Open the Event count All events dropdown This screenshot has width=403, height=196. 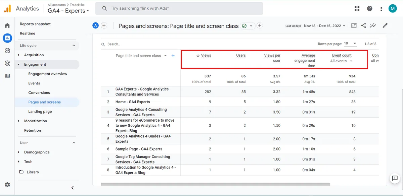(342, 61)
